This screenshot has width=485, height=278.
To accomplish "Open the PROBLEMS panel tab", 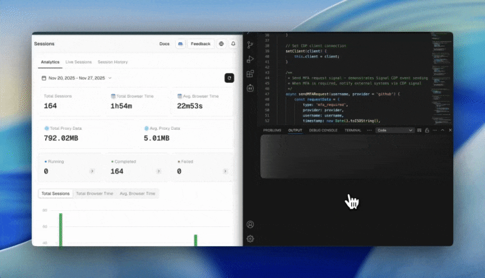I will click(272, 130).
